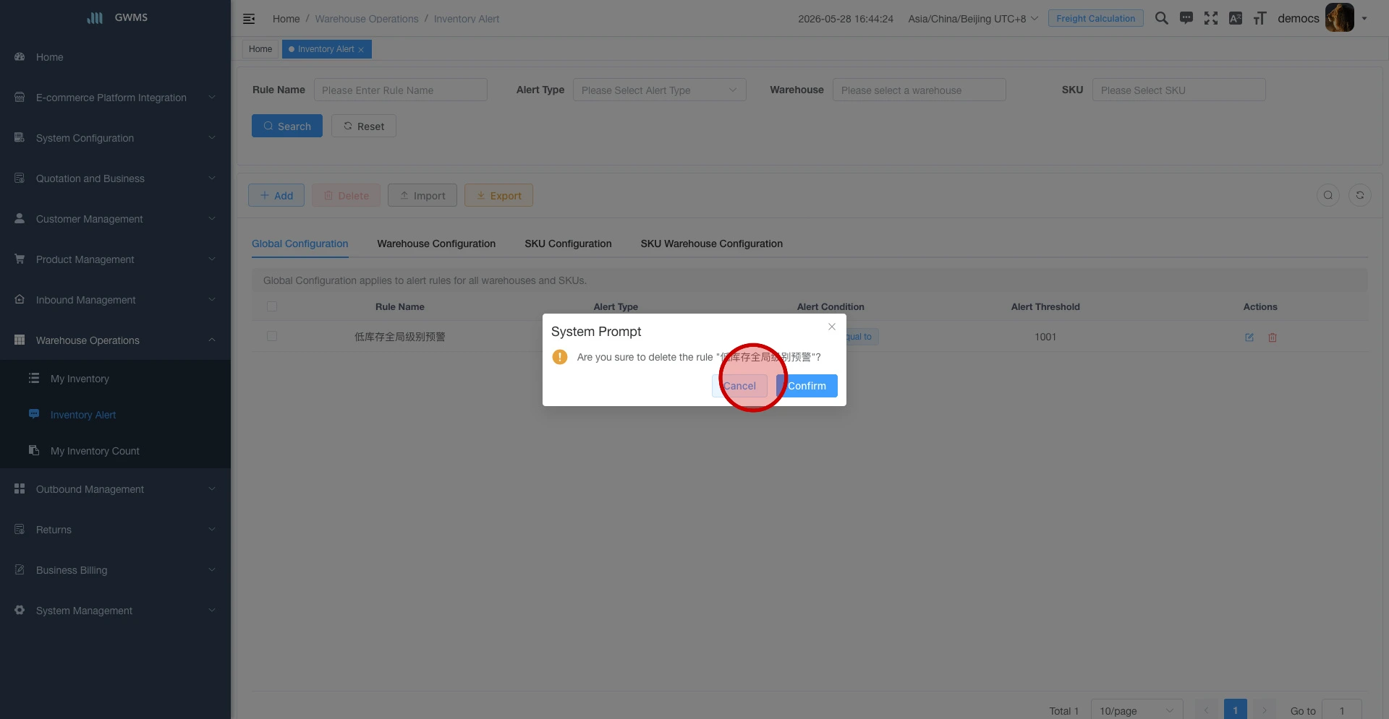1389x719 pixels.
Task: Toggle search panel visibility icon
Action: 1328,195
